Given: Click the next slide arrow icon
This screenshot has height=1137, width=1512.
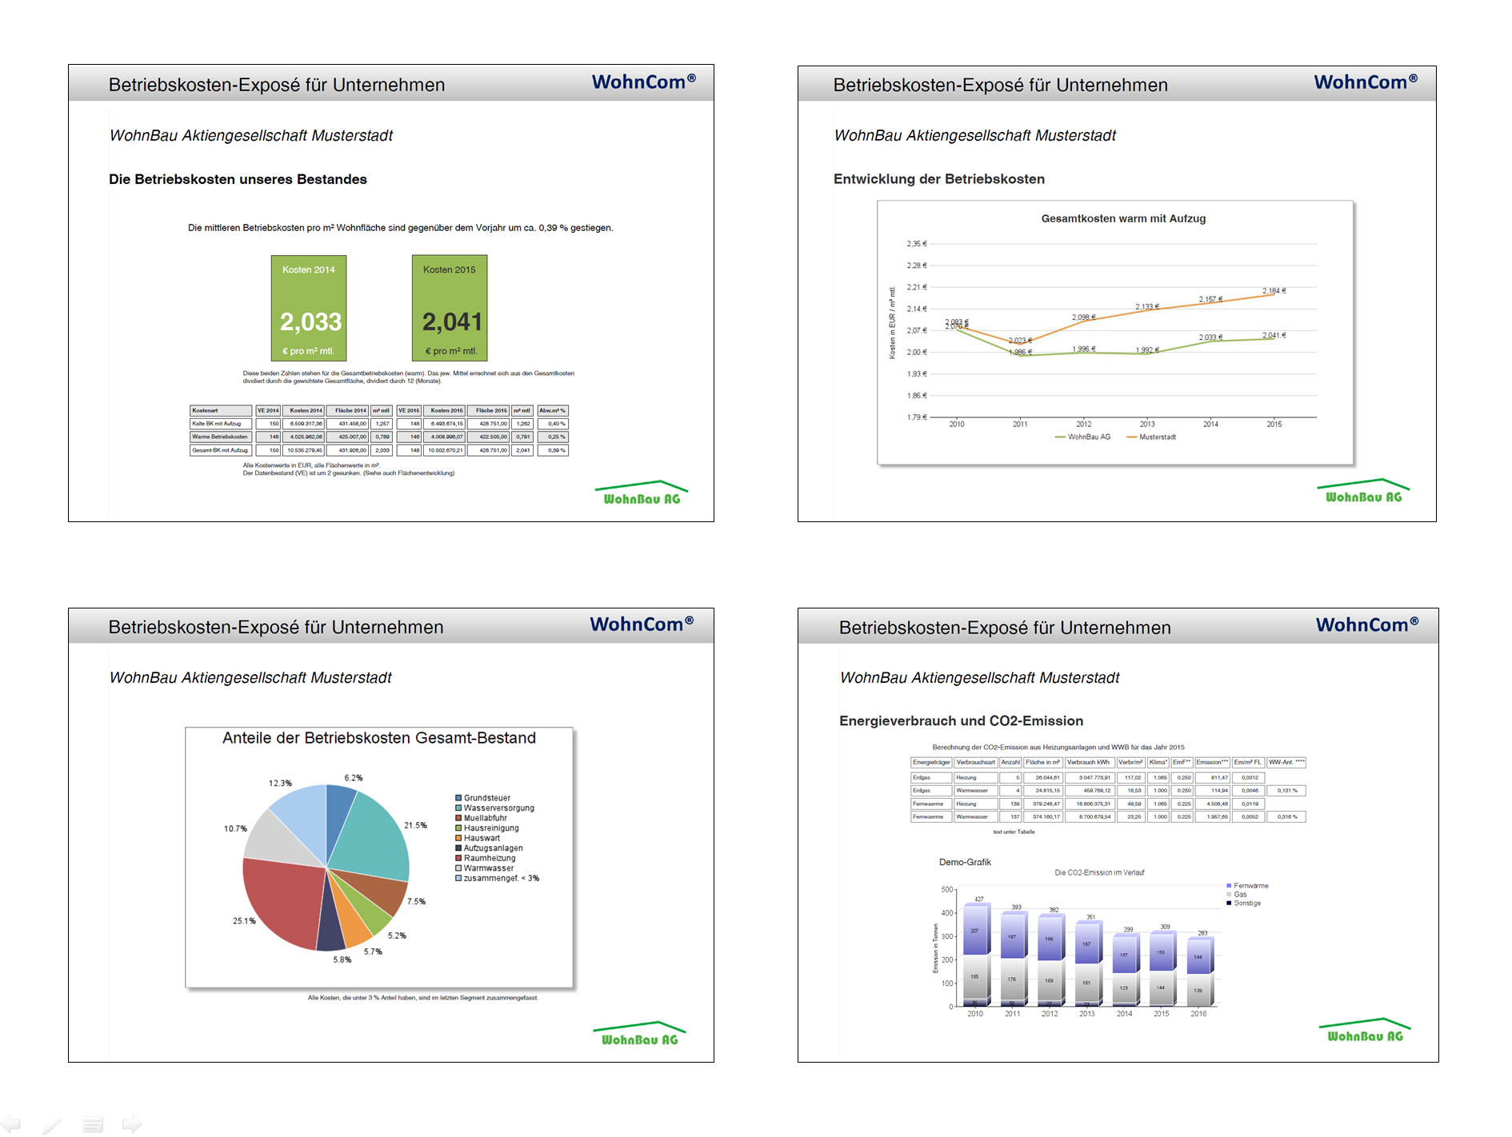Looking at the screenshot, I should 132,1124.
